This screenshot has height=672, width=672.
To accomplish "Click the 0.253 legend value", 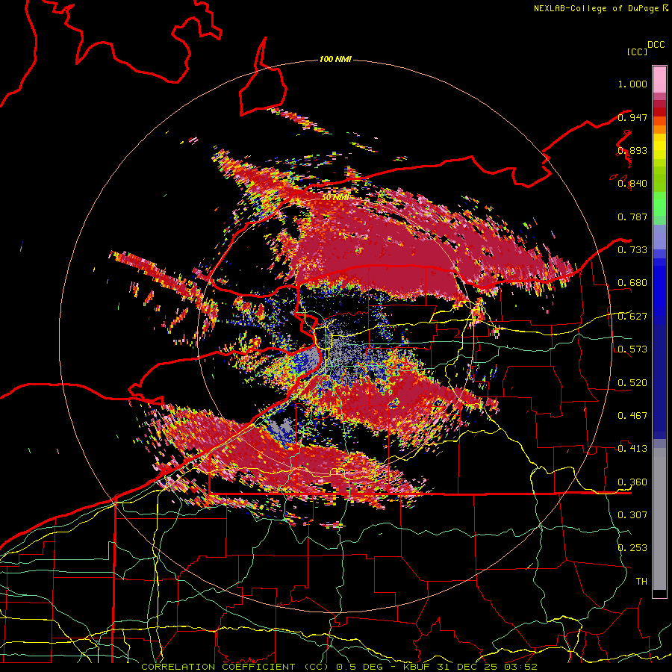I will pos(632,548).
